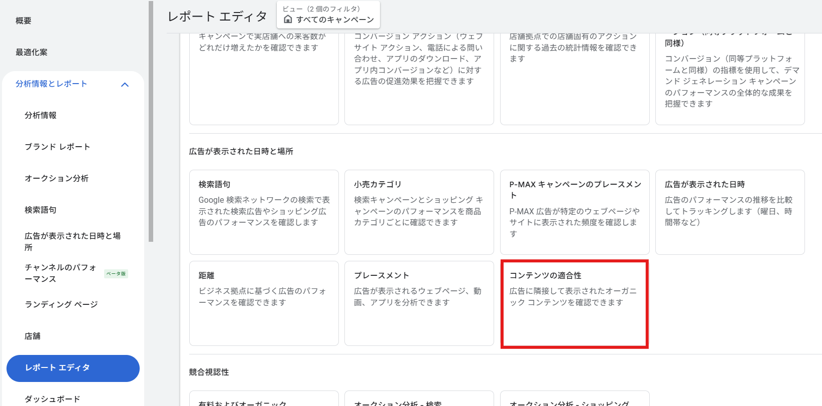Open the コンバージョン アクション description card
Viewport: 822px width, 406px height.
click(x=419, y=79)
